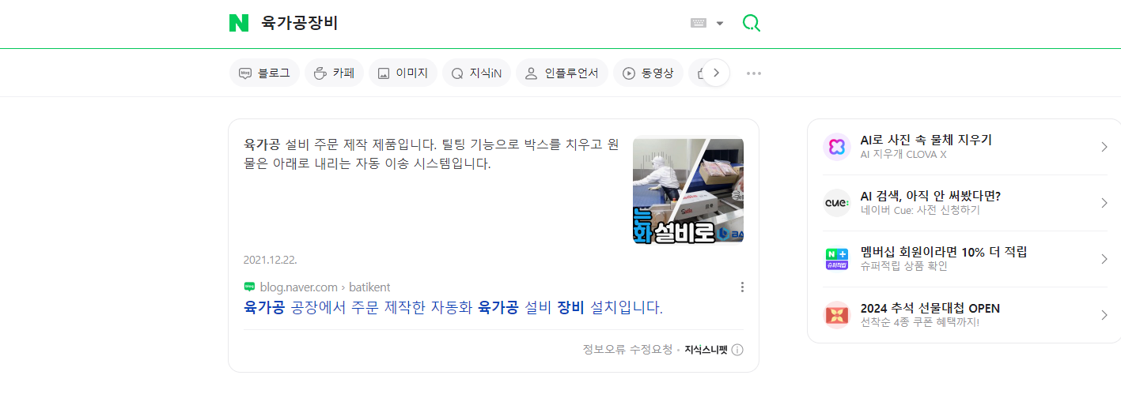Select the 블로그 tab
The image size is (1121, 394).
[264, 73]
